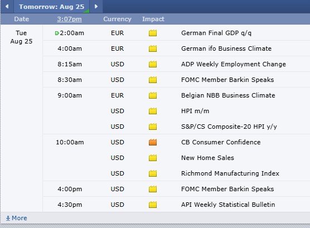The image size is (310, 228).
Task: Click the Date column header
Action: pos(22,19)
